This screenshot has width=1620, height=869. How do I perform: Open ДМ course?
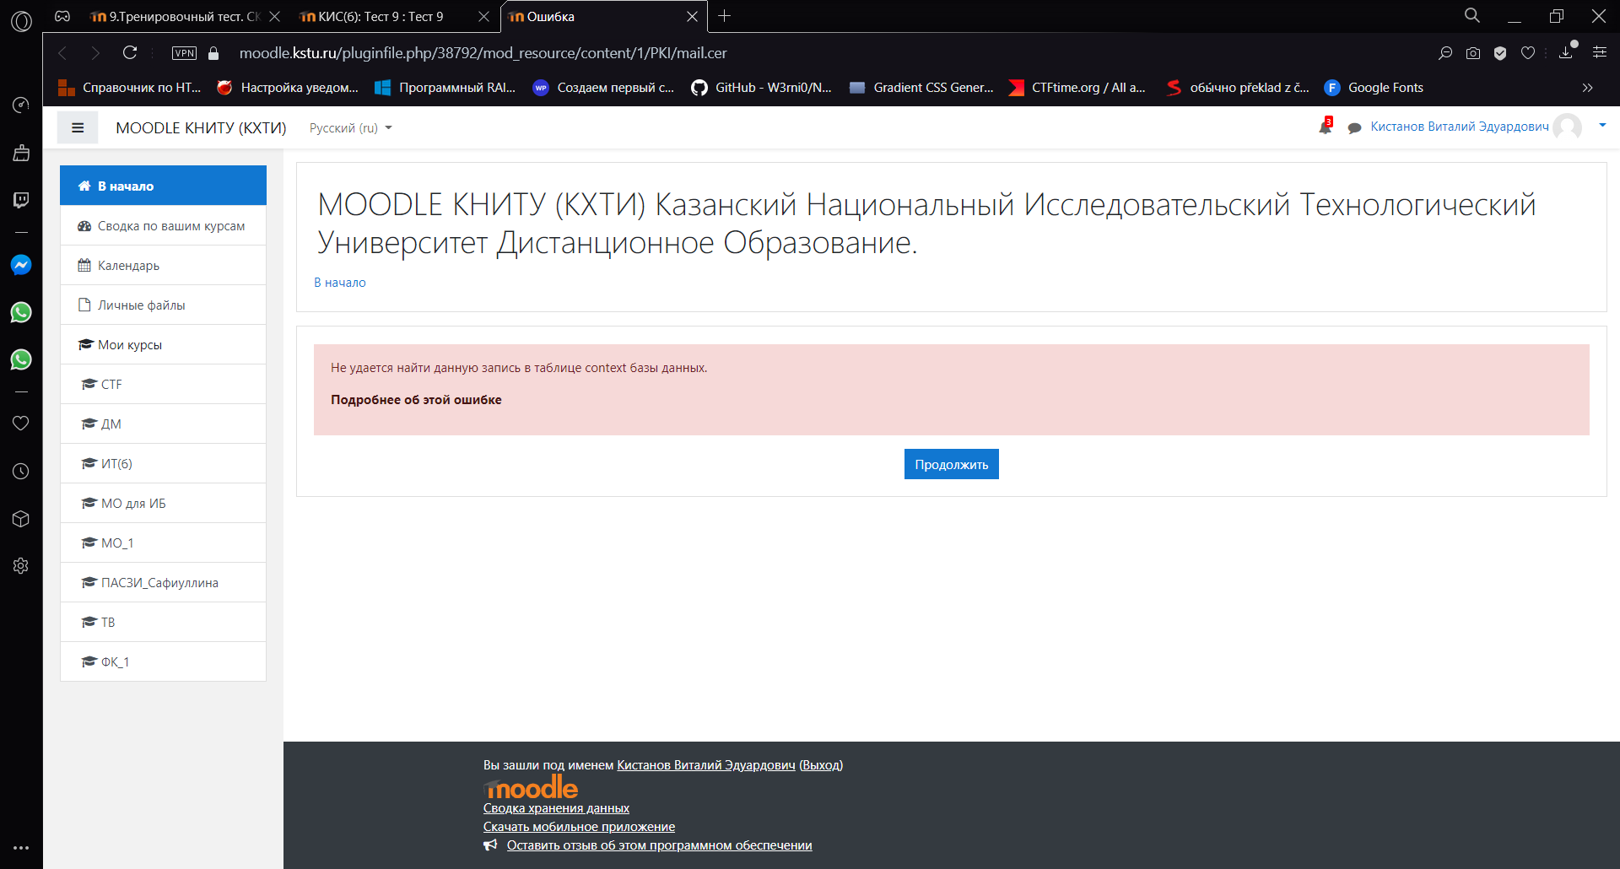pos(163,424)
